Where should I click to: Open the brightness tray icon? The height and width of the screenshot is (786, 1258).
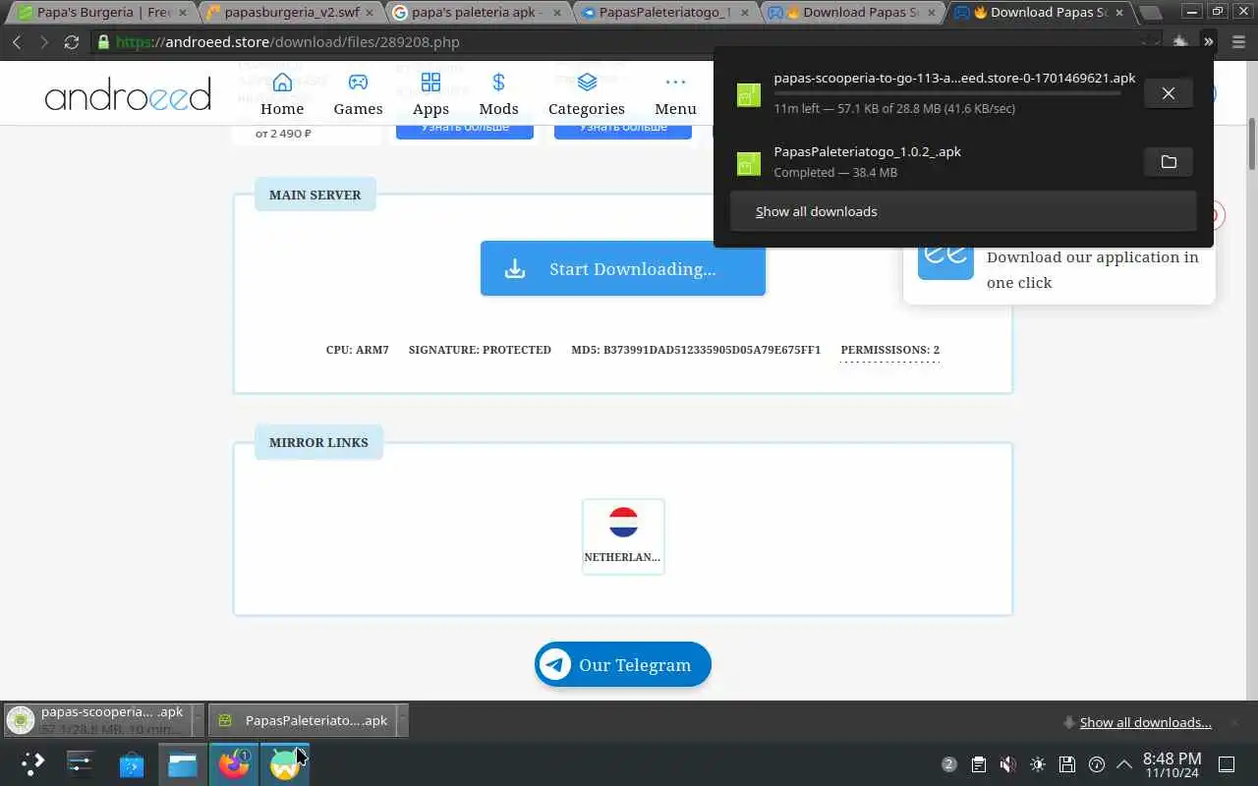tap(1038, 763)
